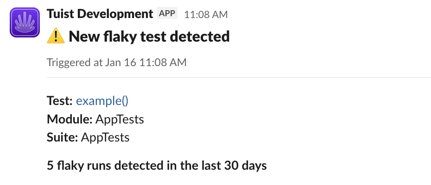The image size is (431, 185).
Task: Click the Tuist Development app avatar icon
Action: click(24, 23)
